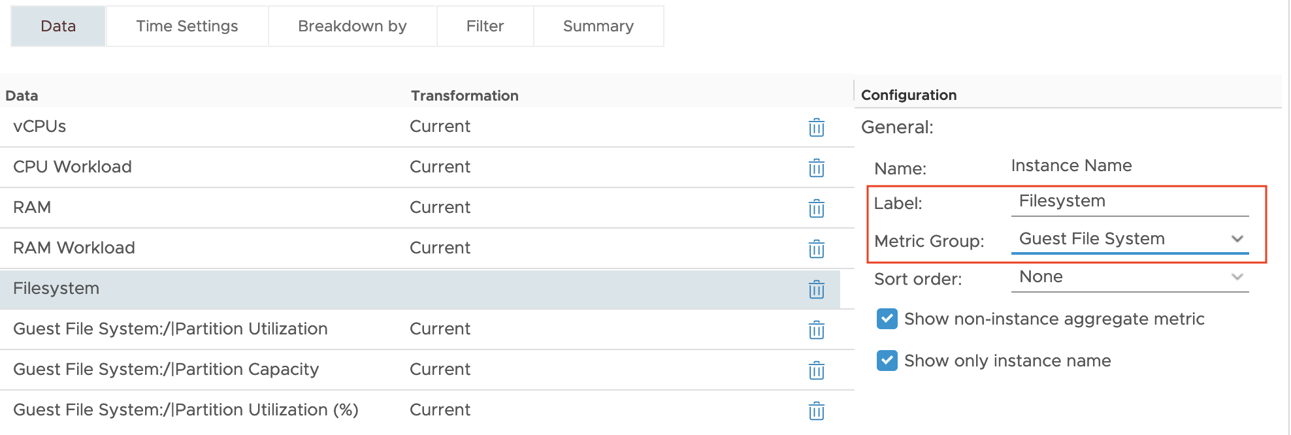Open the Metric Group dropdown
This screenshot has height=435, width=1291.
click(1130, 239)
